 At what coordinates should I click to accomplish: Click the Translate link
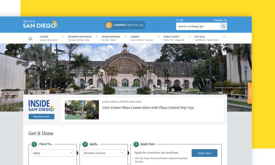click(218, 20)
